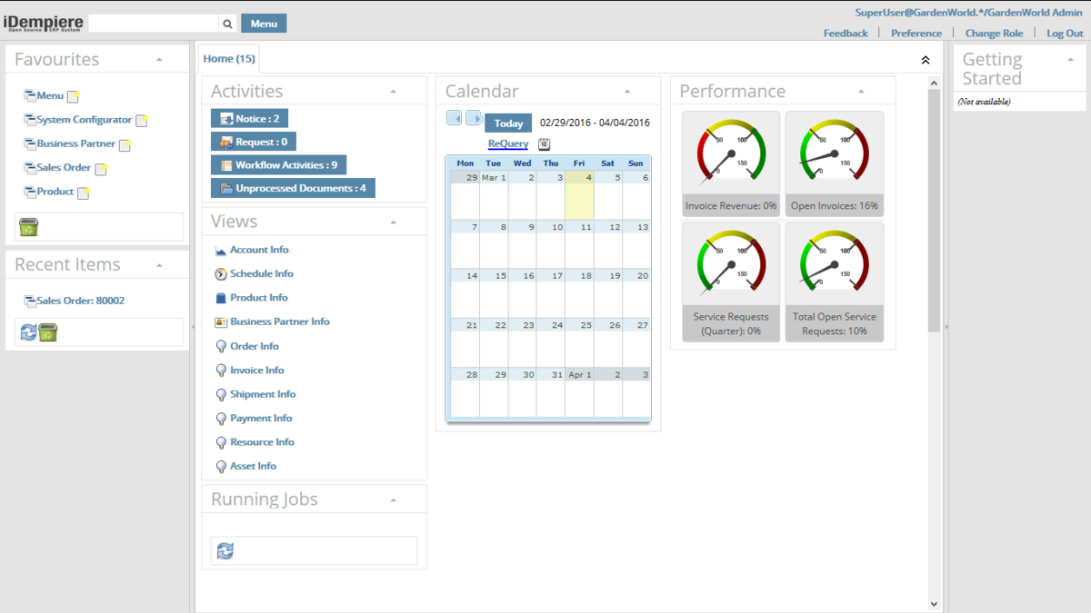
Task: Click the note icon next to Product favourite
Action: click(84, 193)
